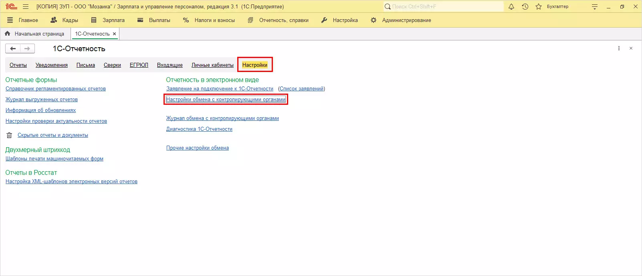Open Журнал обмена с контролирующими органами
This screenshot has width=642, height=276.
tap(222, 118)
